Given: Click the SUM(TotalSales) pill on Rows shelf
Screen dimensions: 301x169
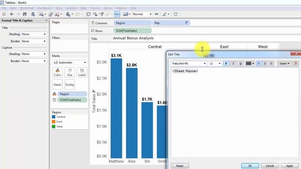Looking at the screenshot, I should click(133, 31).
